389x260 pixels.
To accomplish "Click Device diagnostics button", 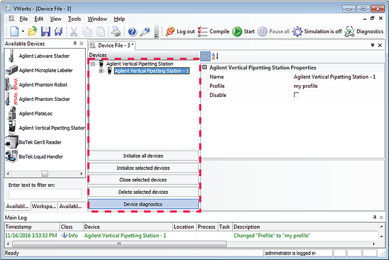I will pyautogui.click(x=143, y=204).
